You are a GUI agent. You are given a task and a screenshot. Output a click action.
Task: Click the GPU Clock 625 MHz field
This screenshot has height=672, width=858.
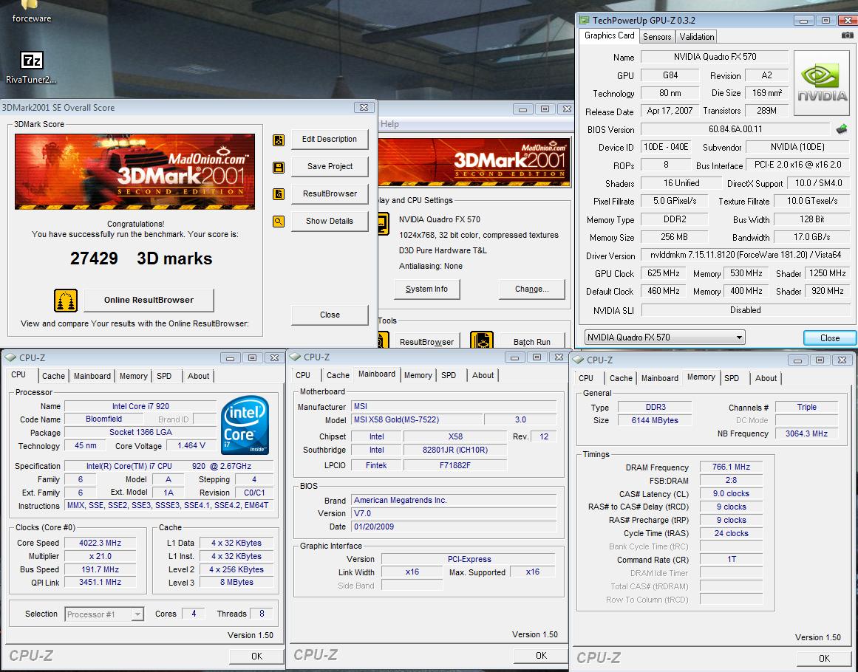(663, 272)
